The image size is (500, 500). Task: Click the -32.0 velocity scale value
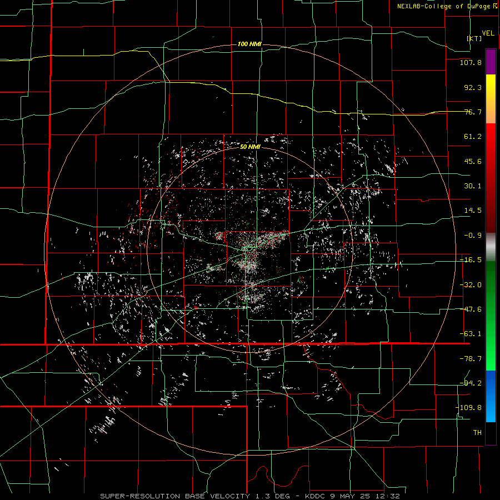[x=471, y=285]
